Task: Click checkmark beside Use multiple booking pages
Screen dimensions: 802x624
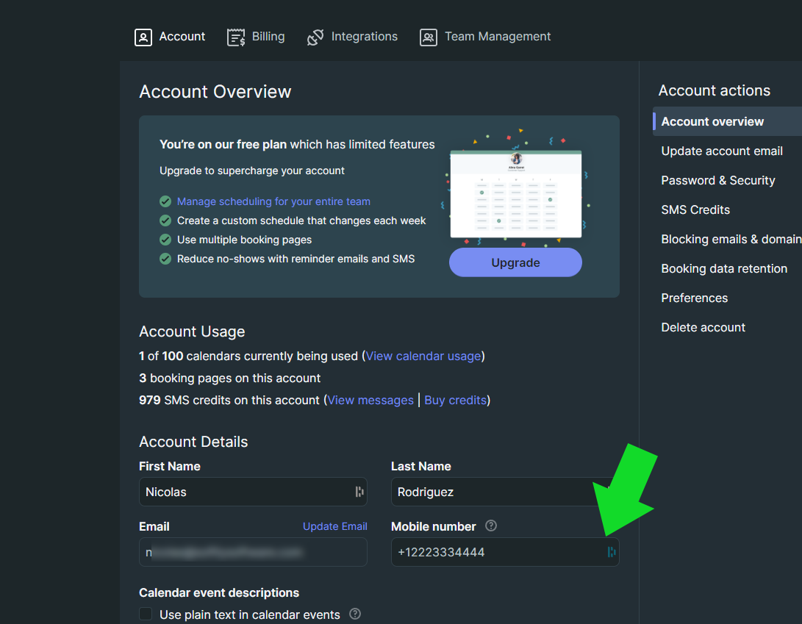Action: coord(165,240)
